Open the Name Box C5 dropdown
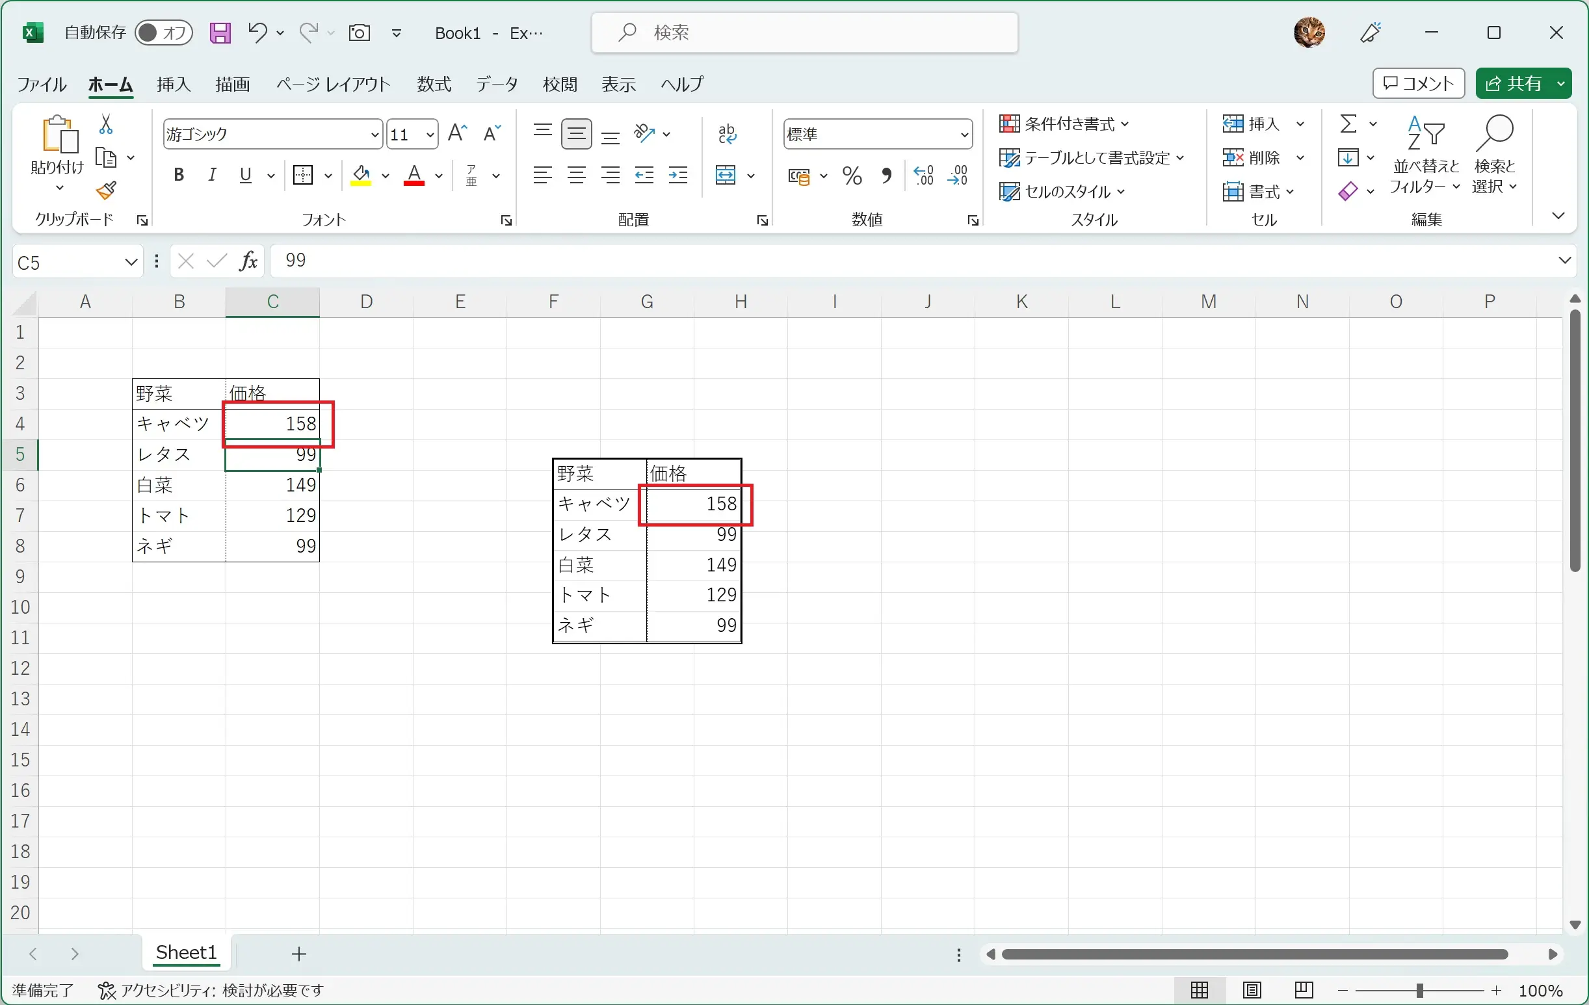Viewport: 1589px width, 1005px height. (131, 263)
